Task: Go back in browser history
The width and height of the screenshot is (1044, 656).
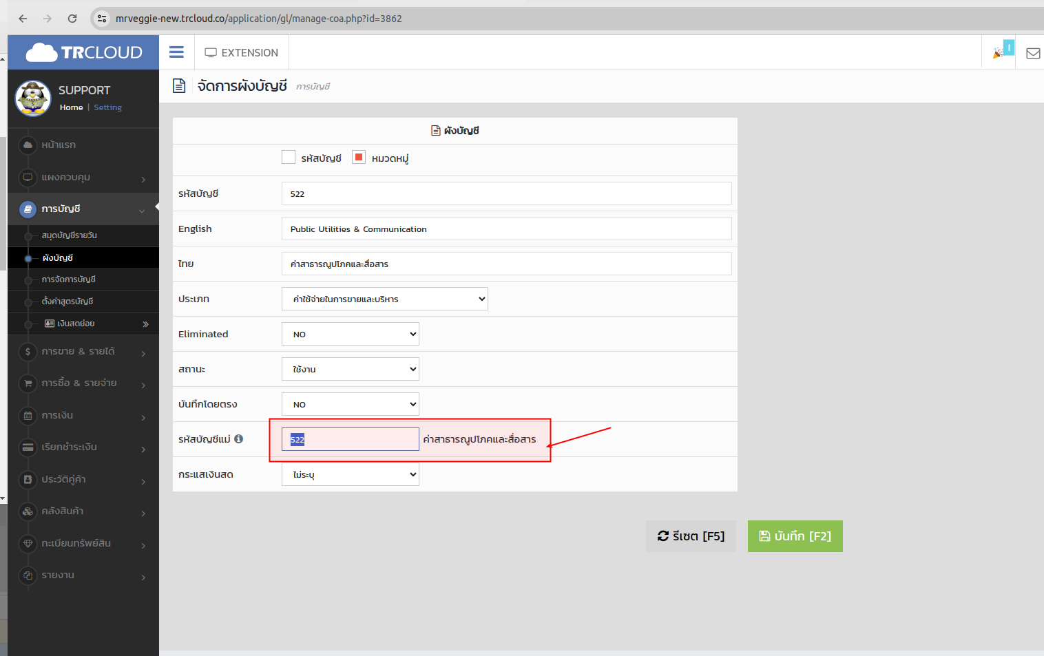Action: tap(23, 19)
